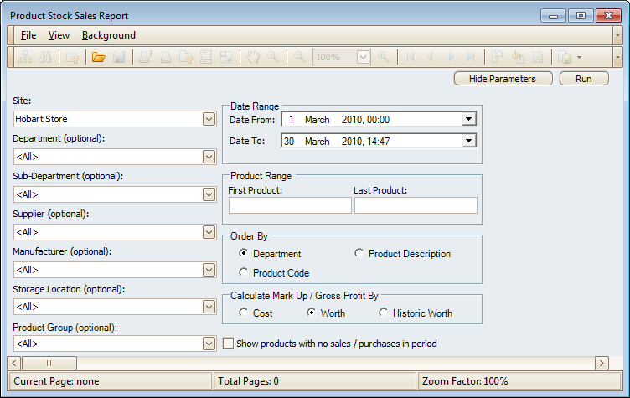Go to the Last Page arrow icon
630x398 pixels.
coord(471,57)
